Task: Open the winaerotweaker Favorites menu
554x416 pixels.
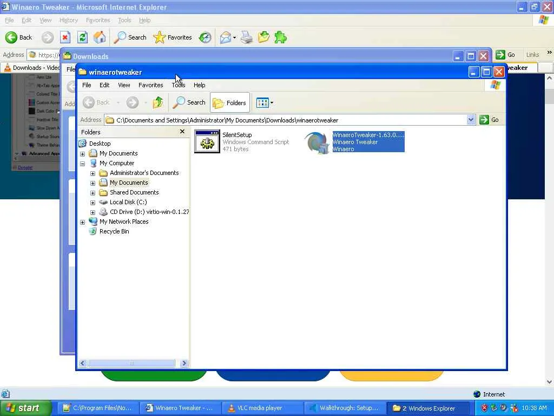Action: (x=150, y=85)
